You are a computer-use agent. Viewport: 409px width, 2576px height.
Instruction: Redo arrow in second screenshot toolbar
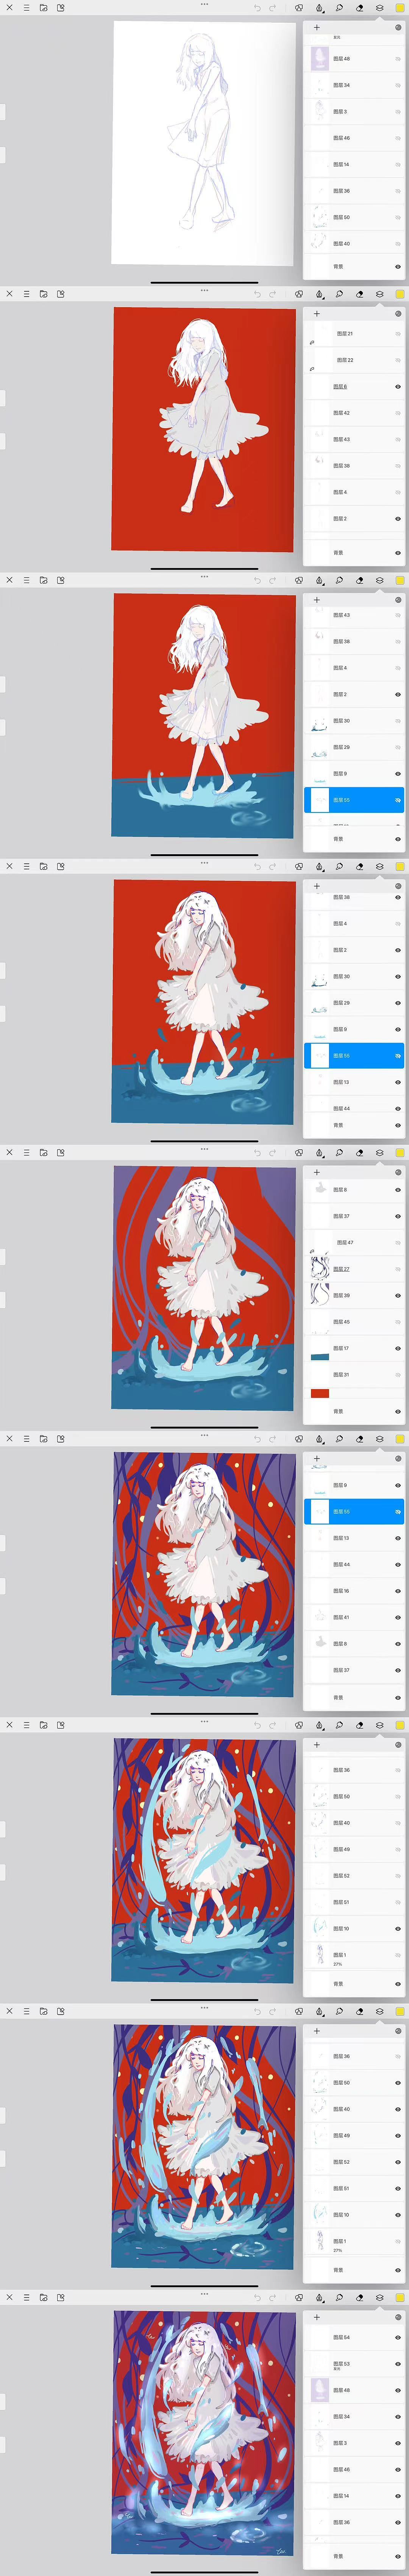point(272,294)
